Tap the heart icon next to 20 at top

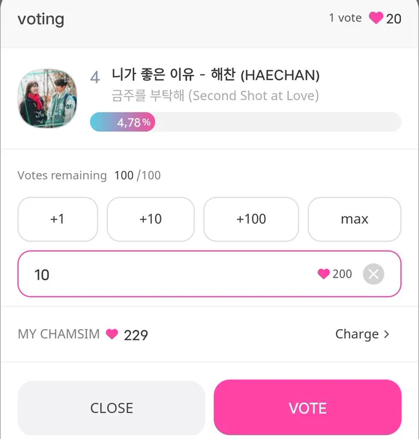[376, 18]
